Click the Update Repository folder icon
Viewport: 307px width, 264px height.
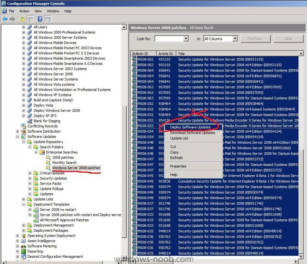30,142
